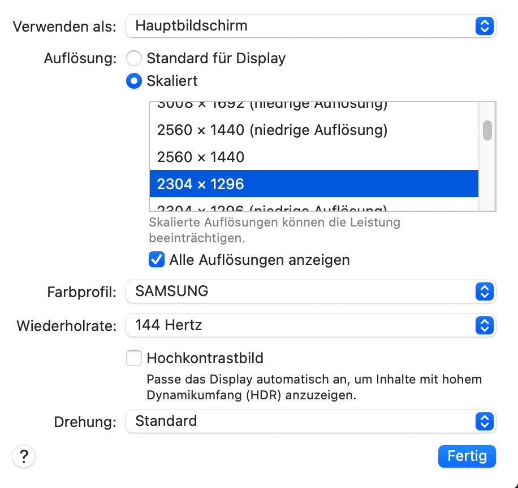518x488 pixels.
Task: Open the Drehung Standard dropdown
Action: (x=310, y=421)
